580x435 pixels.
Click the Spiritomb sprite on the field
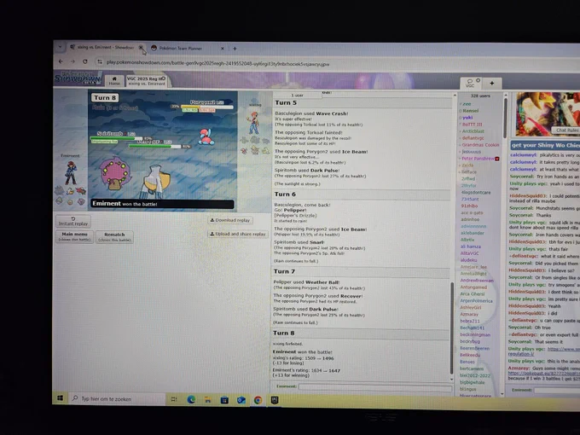(115, 172)
